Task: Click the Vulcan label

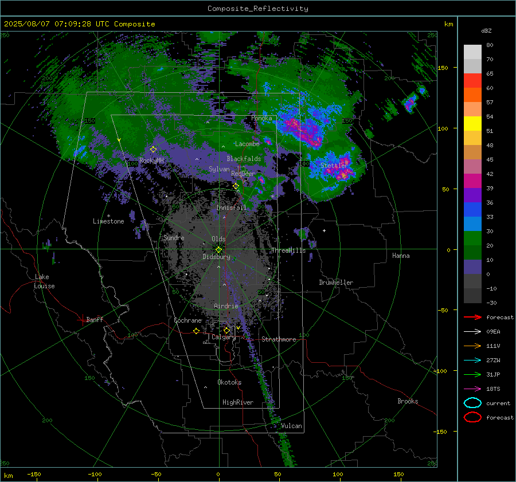Action: pyautogui.click(x=291, y=426)
